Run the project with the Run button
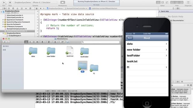The image size is (193, 108). click(x=4, y=2)
